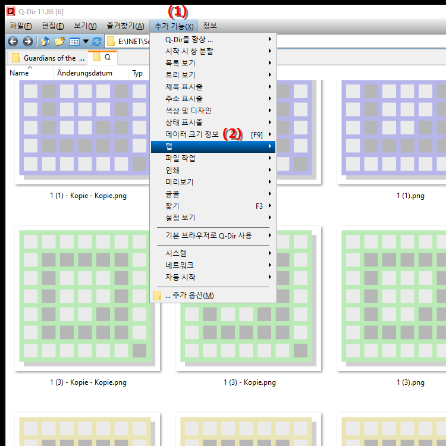
Task: Open the 인쇄 submenu
Action: (x=213, y=170)
